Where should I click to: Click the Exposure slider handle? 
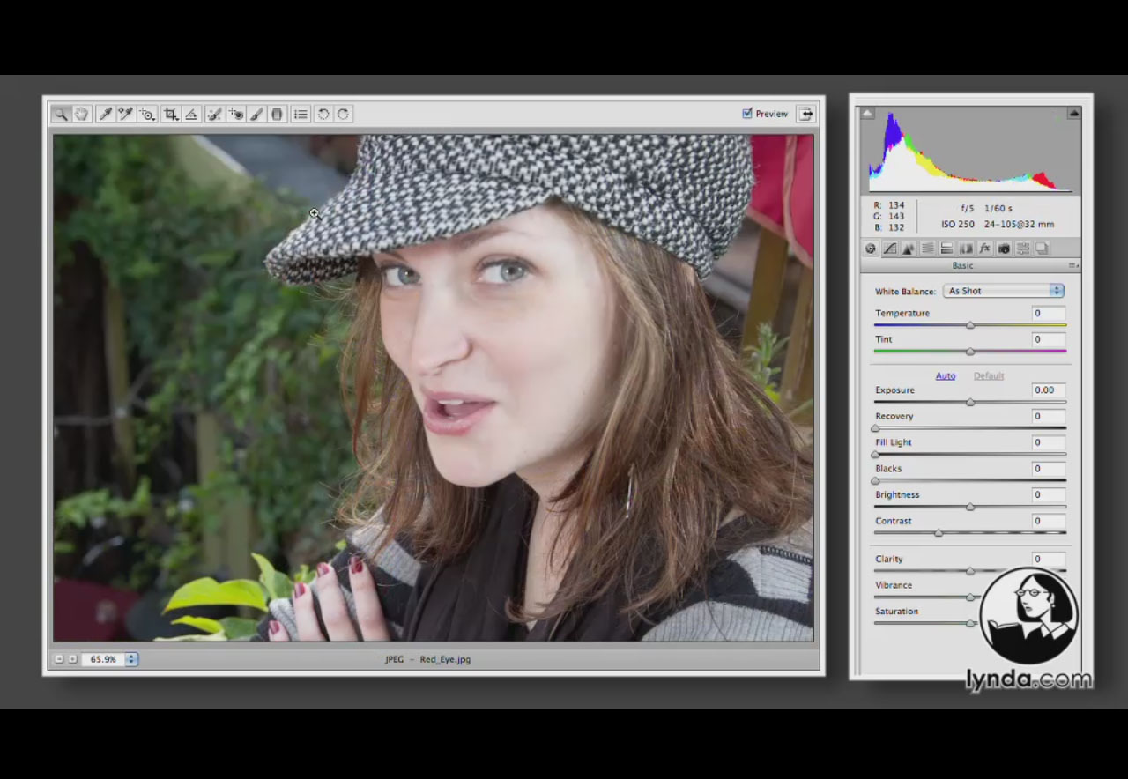pos(970,402)
